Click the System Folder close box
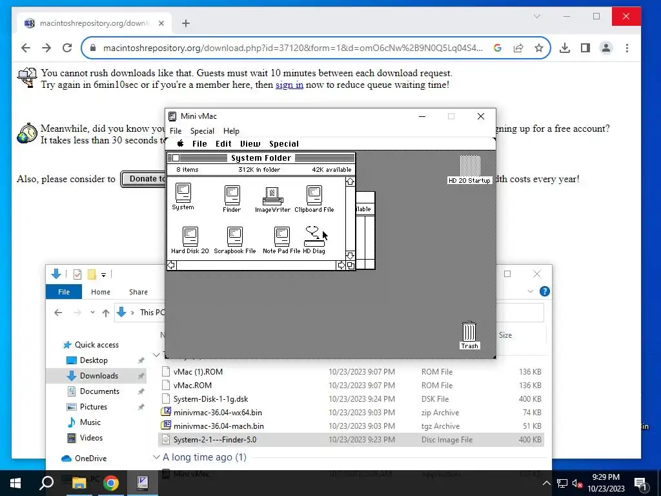 pos(176,158)
